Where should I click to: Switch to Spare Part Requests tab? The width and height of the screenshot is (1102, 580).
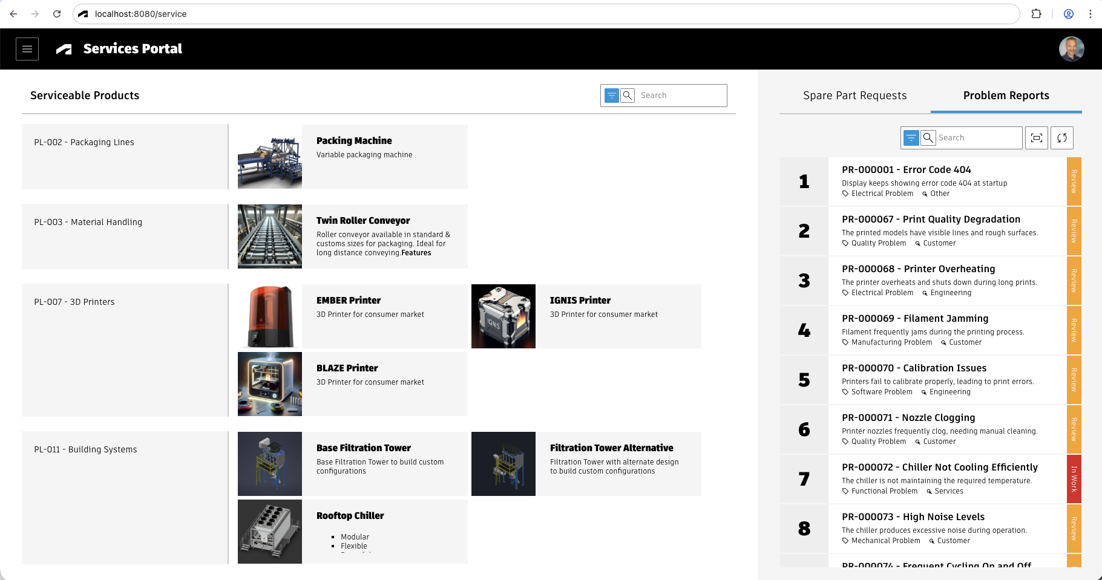pos(854,96)
